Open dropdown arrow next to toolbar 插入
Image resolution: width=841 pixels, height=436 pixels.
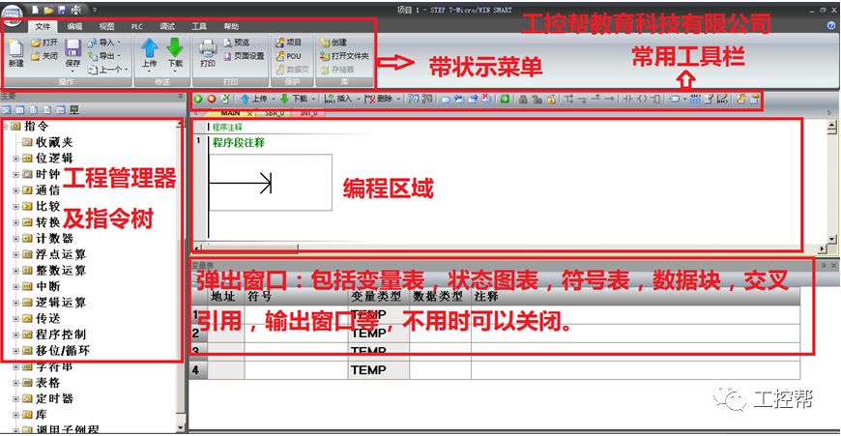358,99
